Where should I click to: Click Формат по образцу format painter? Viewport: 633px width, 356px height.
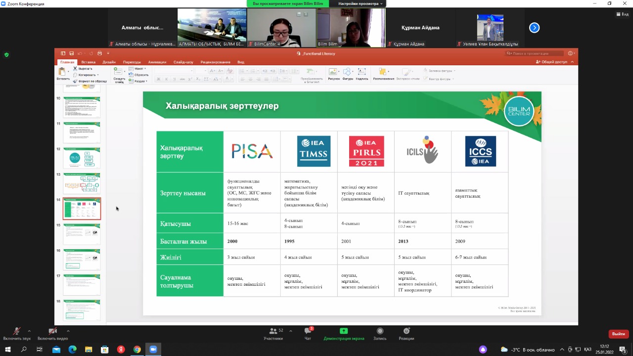90,81
